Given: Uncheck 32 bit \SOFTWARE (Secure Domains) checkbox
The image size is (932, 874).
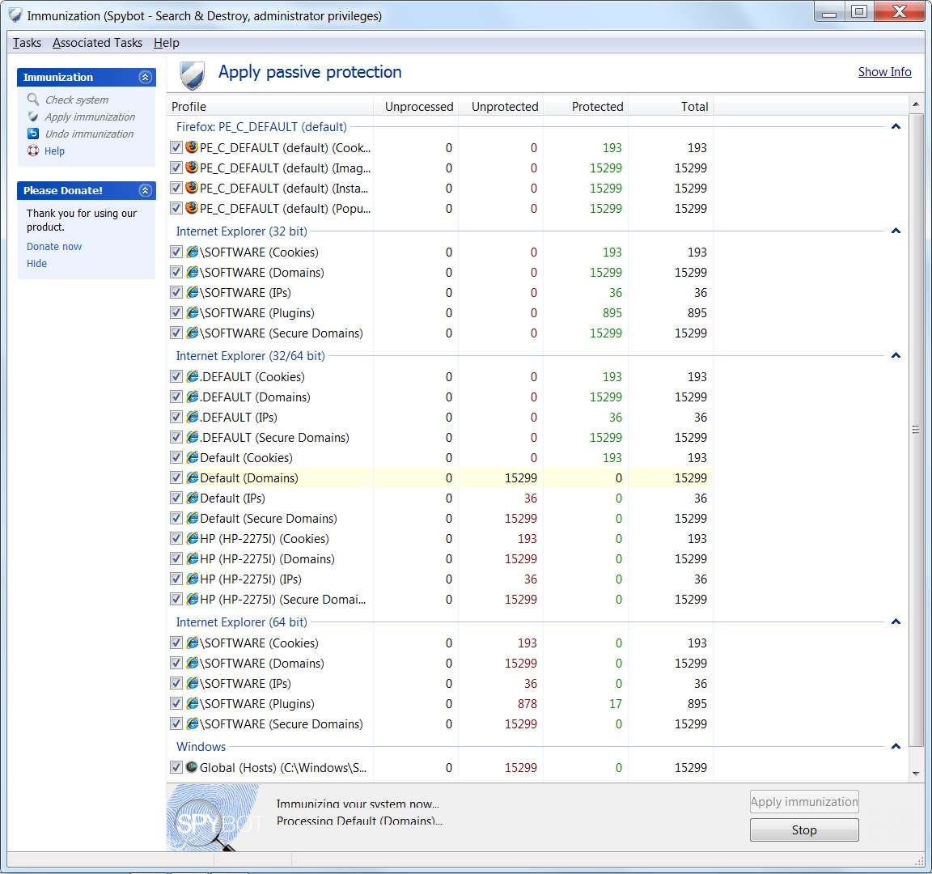Looking at the screenshot, I should tap(176, 333).
